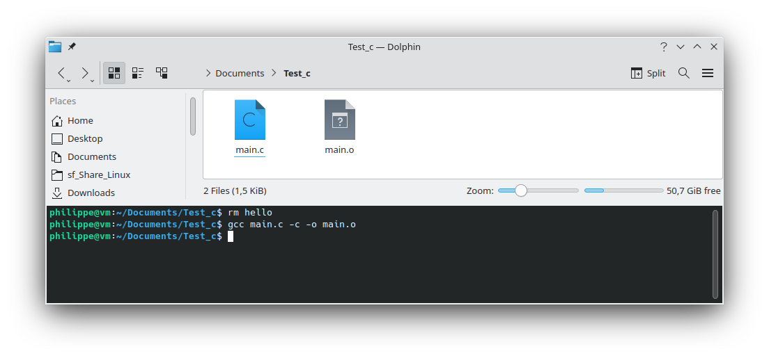
Task: Click the pin icon in title bar
Action: [x=72, y=47]
